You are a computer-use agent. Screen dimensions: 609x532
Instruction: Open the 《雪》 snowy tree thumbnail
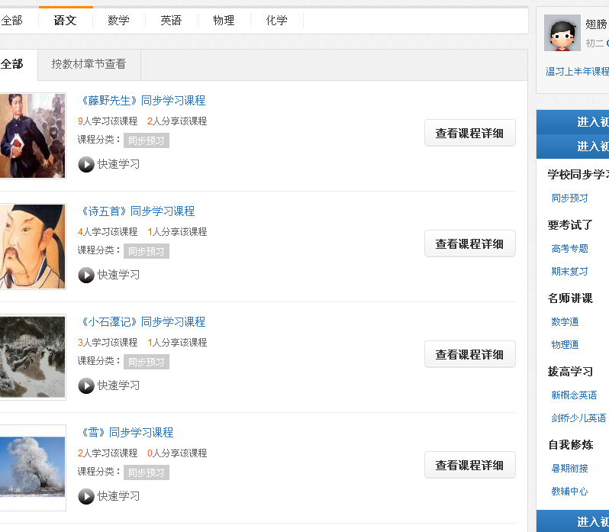click(32, 467)
